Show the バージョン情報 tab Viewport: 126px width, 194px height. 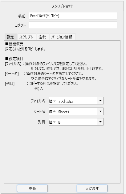click(x=63, y=37)
